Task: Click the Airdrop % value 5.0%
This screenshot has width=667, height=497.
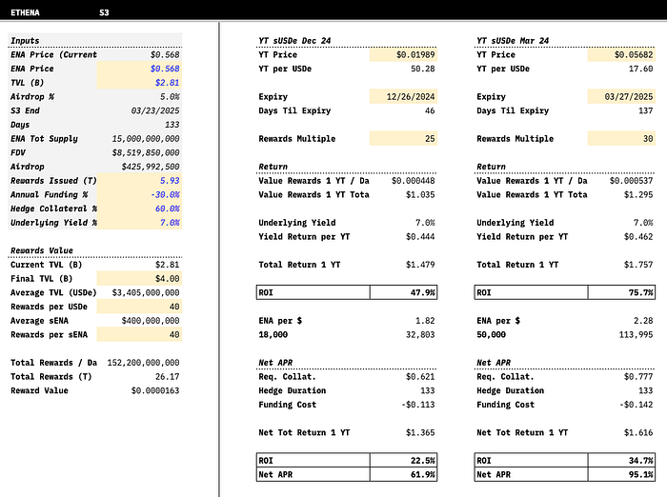Action: click(x=170, y=96)
